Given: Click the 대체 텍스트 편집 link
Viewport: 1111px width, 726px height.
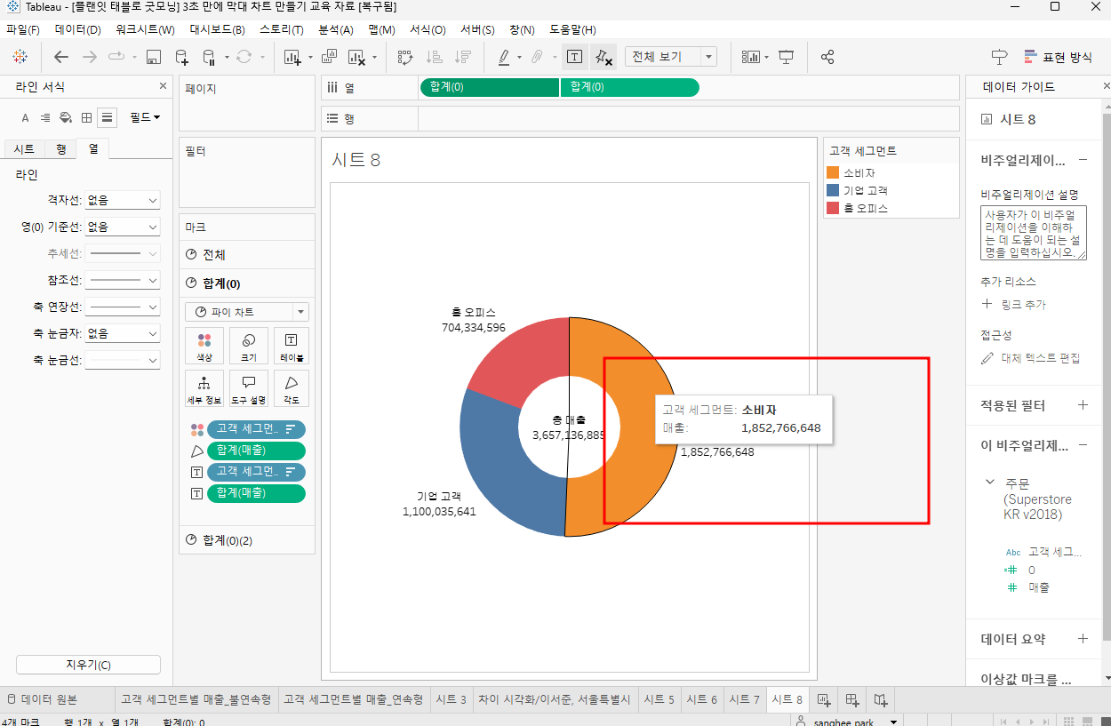Looking at the screenshot, I should click(1031, 358).
